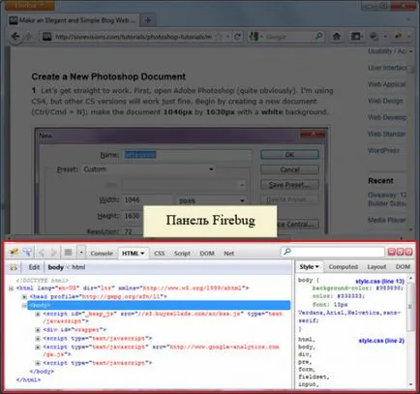Click the Firebug command line toggle icon
The height and width of the screenshot is (394, 420).
click(68, 253)
